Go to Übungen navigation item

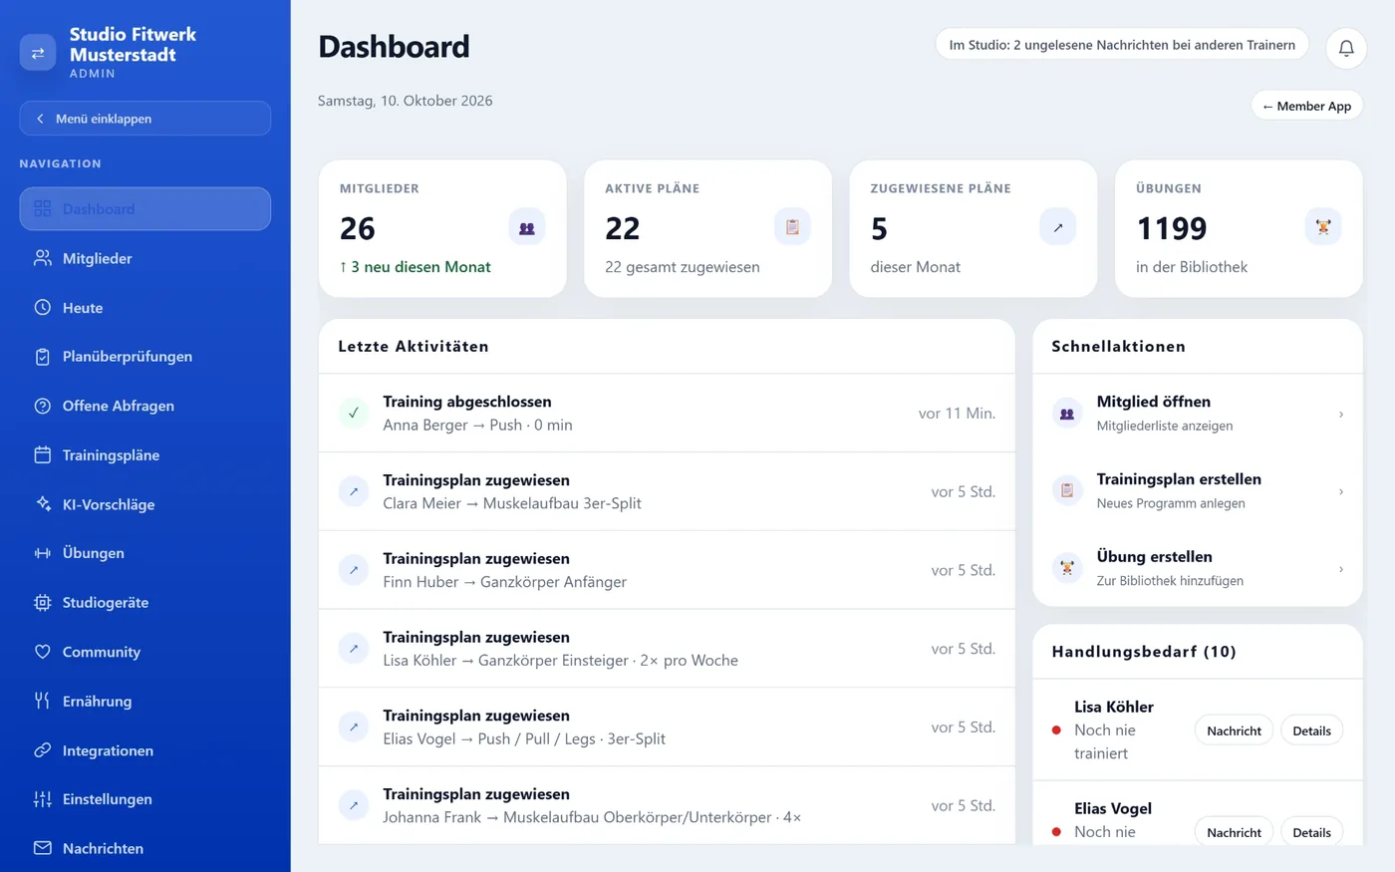coord(145,553)
